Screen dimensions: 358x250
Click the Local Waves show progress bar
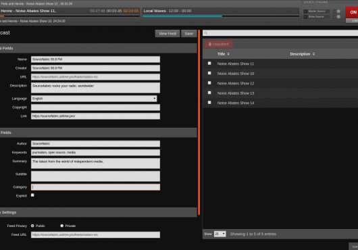click(221, 16)
